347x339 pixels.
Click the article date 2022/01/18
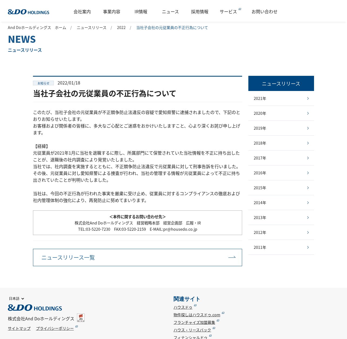click(x=69, y=83)
